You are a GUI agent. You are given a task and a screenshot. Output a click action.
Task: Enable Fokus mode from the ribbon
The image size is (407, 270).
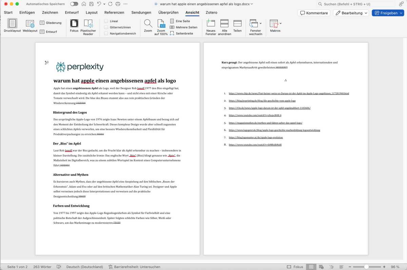74,26
